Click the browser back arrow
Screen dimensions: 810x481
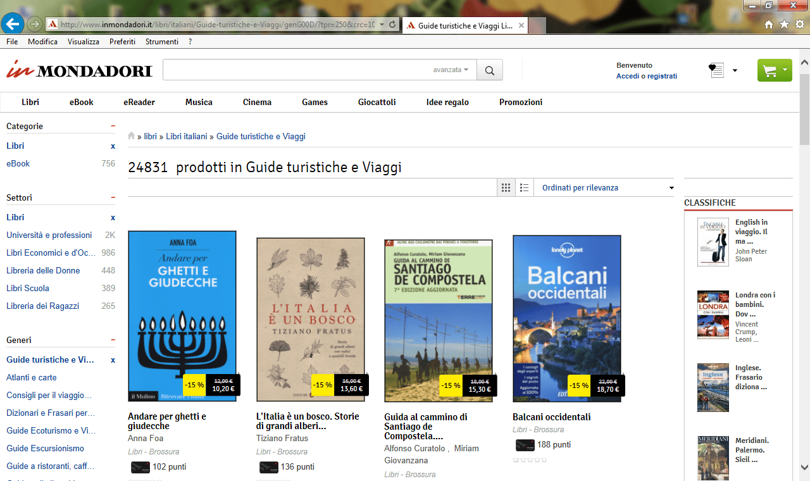tap(12, 24)
